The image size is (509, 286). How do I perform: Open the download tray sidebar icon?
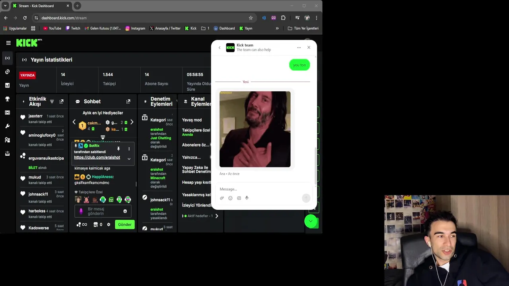(x=7, y=153)
